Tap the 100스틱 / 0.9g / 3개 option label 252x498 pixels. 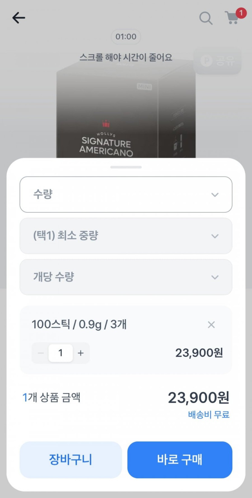click(x=79, y=324)
